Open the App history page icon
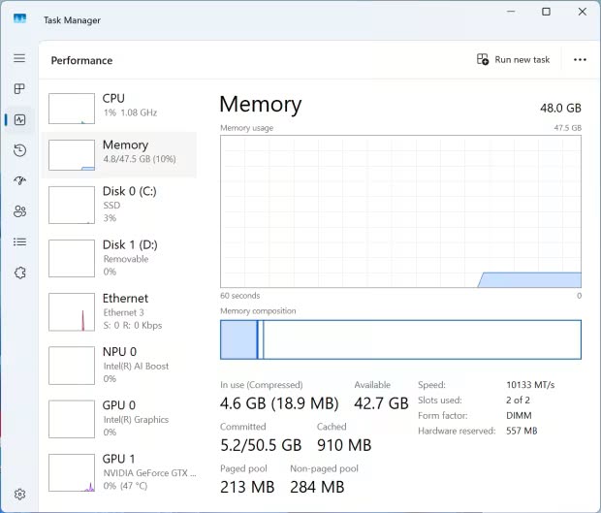 point(19,150)
